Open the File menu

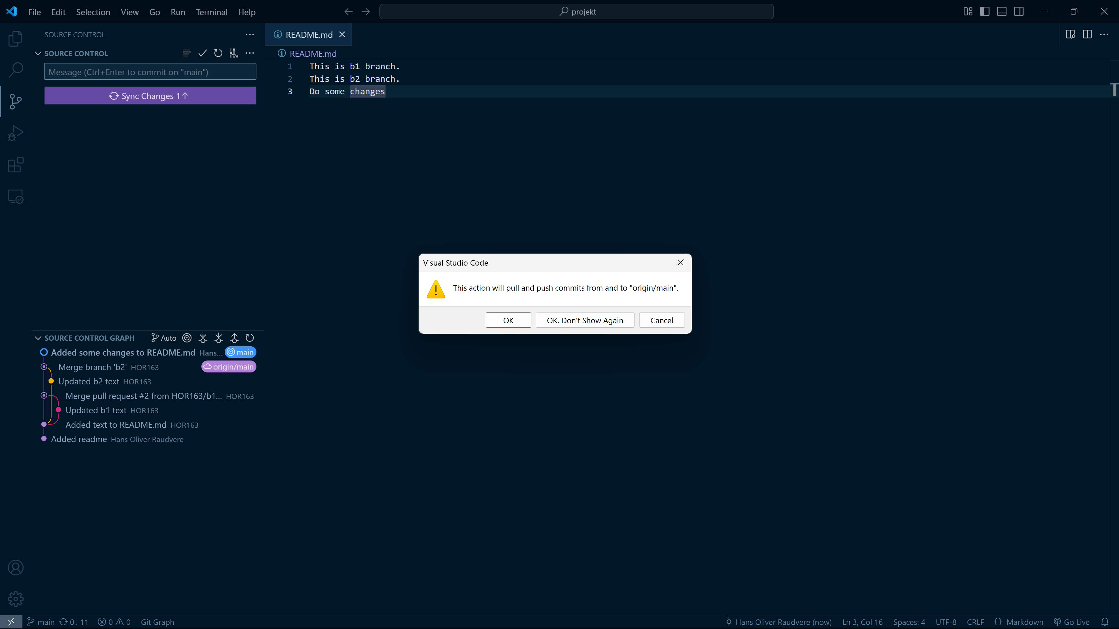pyautogui.click(x=34, y=12)
